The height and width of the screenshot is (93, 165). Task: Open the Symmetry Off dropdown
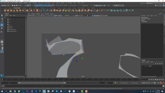coord(85,5)
